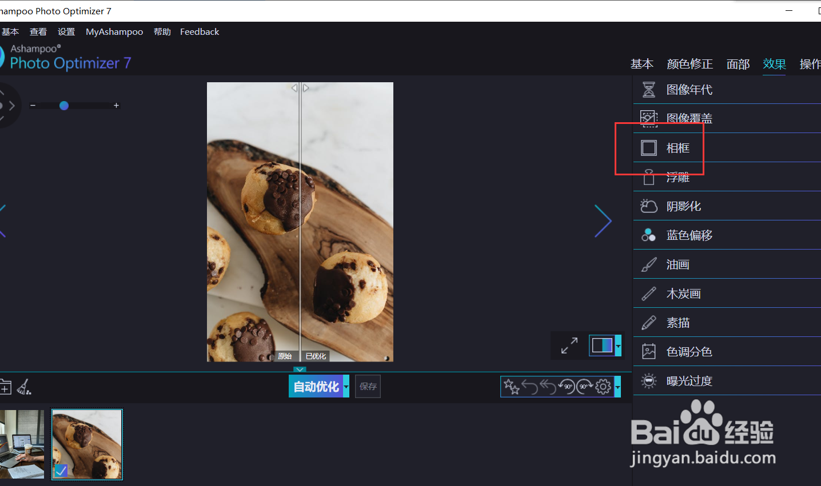Open the view mode dropdown arrow

(618, 346)
